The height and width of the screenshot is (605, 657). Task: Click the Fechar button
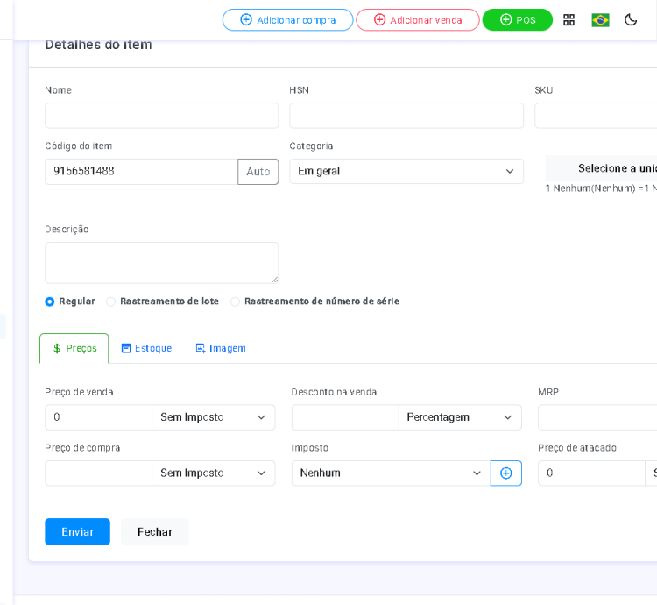pos(155,532)
